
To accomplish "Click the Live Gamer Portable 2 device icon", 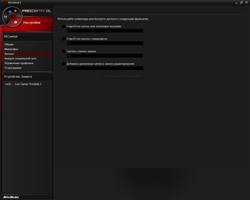I will click(8, 84).
